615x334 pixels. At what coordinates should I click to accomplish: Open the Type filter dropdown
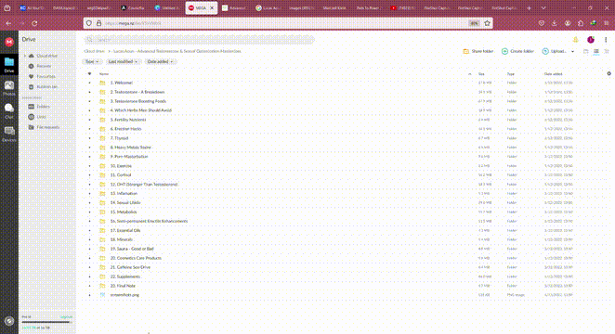click(x=92, y=61)
